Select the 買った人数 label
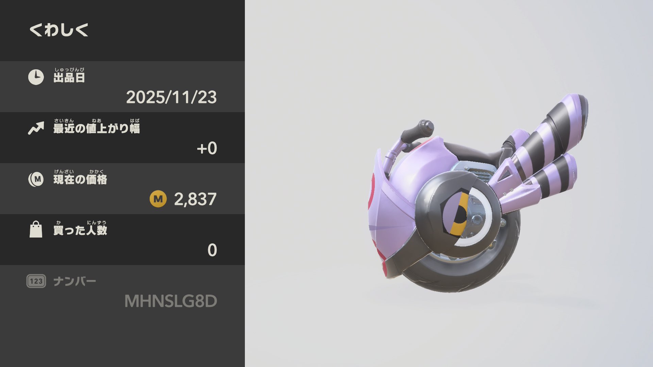 coord(80,230)
